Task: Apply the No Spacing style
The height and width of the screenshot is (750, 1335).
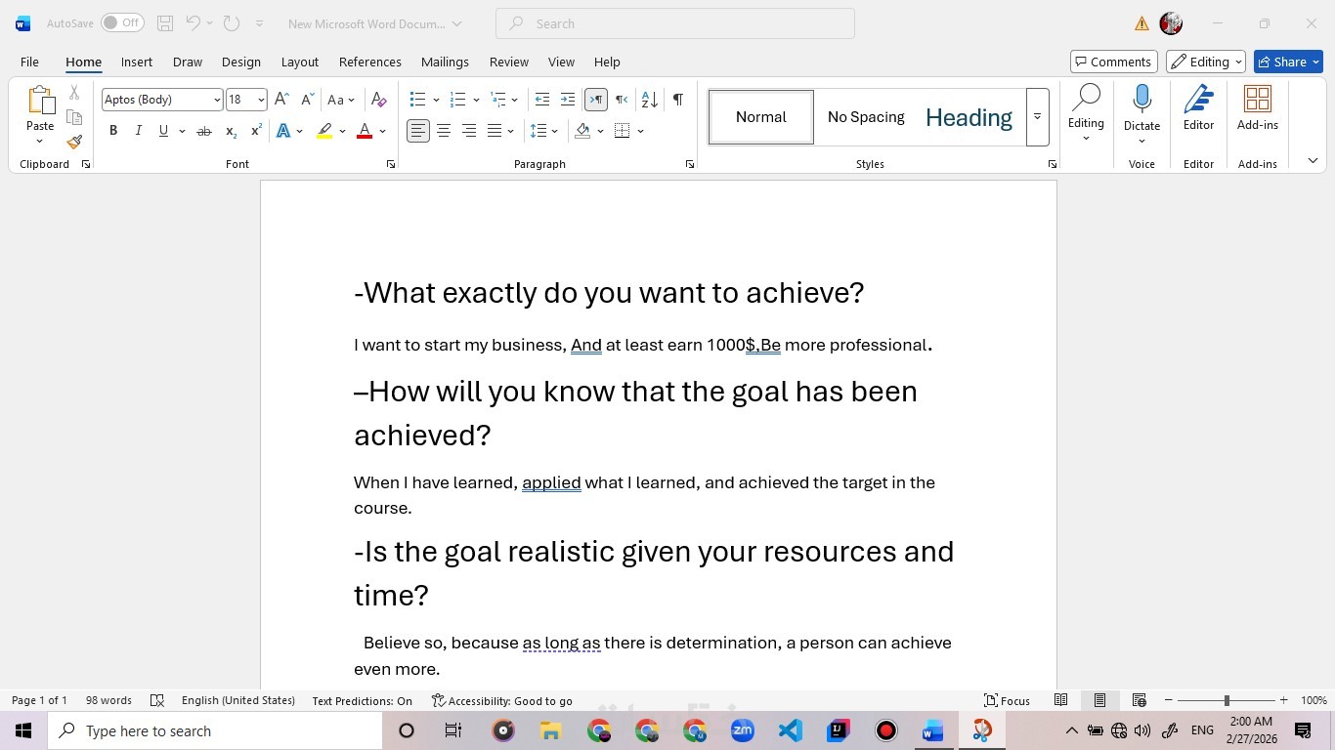Action: [x=866, y=117]
